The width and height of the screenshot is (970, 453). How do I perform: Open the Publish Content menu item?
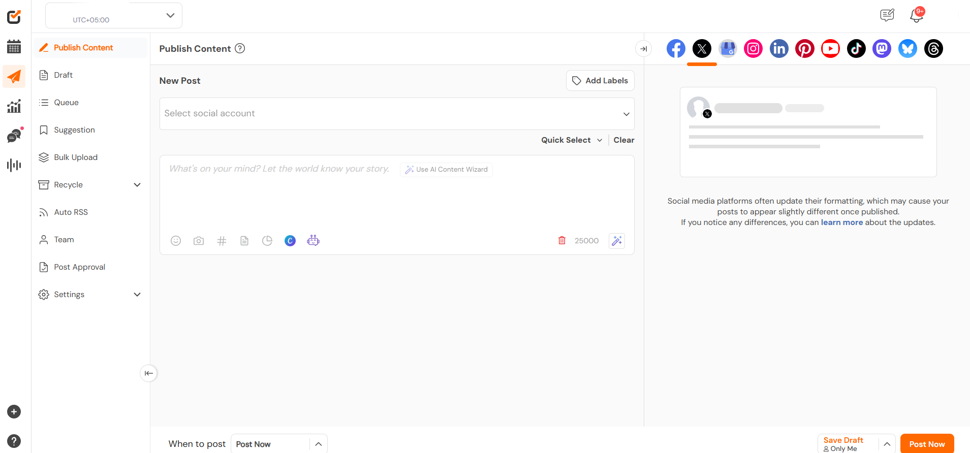tap(90, 48)
